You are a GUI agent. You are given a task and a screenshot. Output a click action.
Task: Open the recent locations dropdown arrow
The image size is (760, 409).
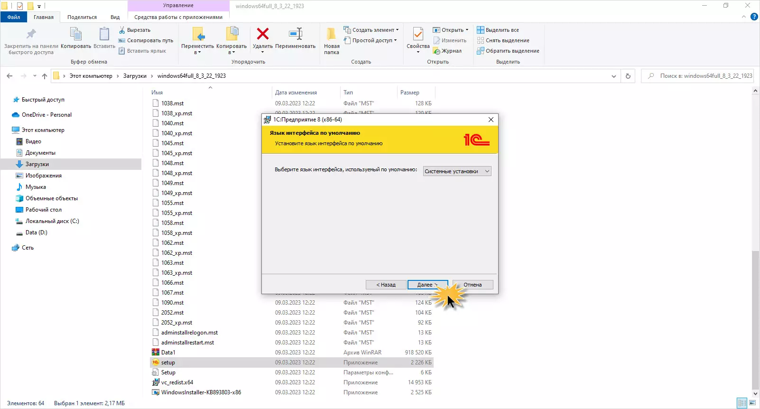(35, 76)
